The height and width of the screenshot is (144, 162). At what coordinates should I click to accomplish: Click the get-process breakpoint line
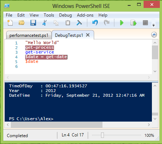pyautogui.click(x=40, y=48)
